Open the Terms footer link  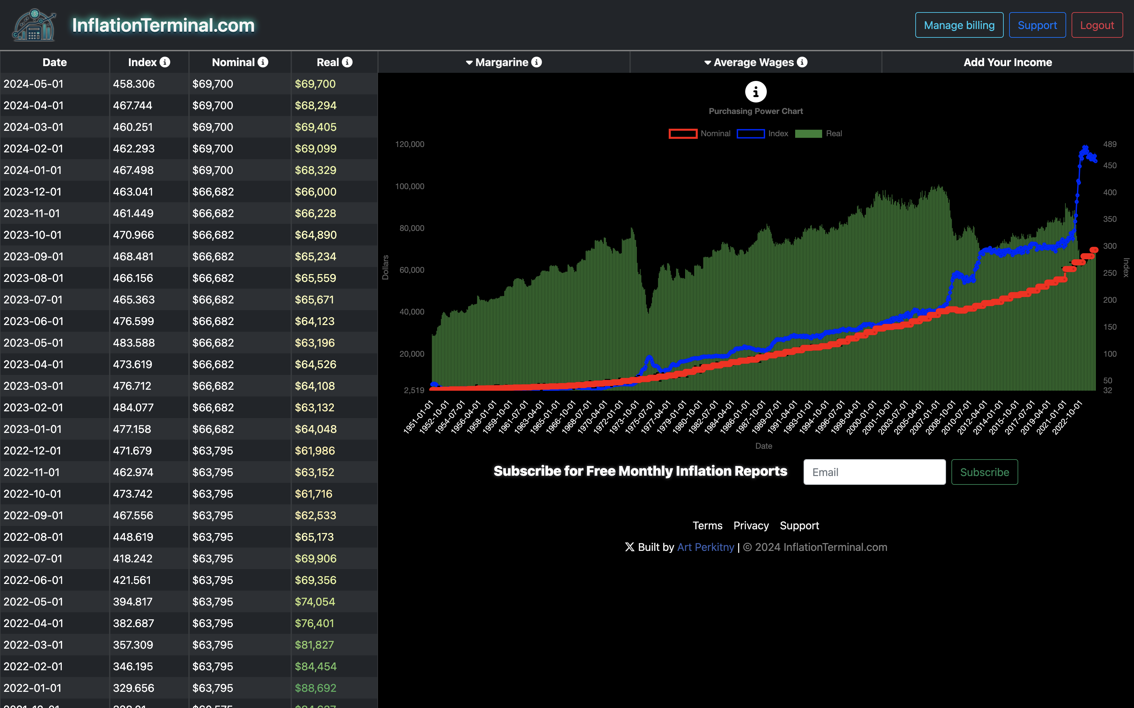708,525
